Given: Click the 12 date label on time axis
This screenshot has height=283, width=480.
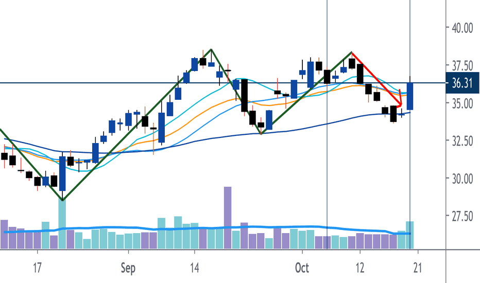Looking at the screenshot, I should pos(360,268).
